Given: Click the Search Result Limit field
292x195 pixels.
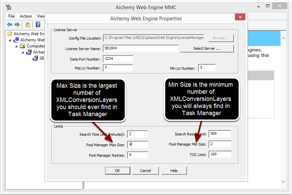Looking at the screenshot, I should pyautogui.click(x=220, y=134).
